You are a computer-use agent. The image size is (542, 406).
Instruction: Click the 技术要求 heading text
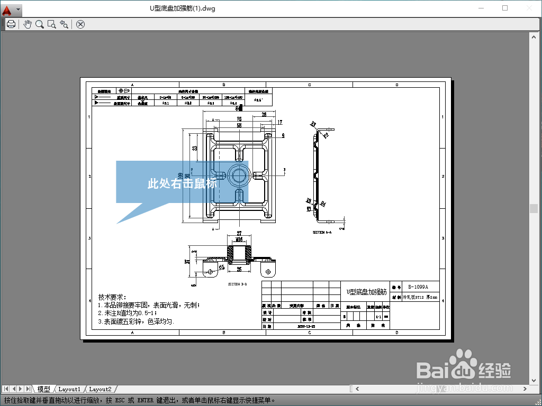click(112, 297)
